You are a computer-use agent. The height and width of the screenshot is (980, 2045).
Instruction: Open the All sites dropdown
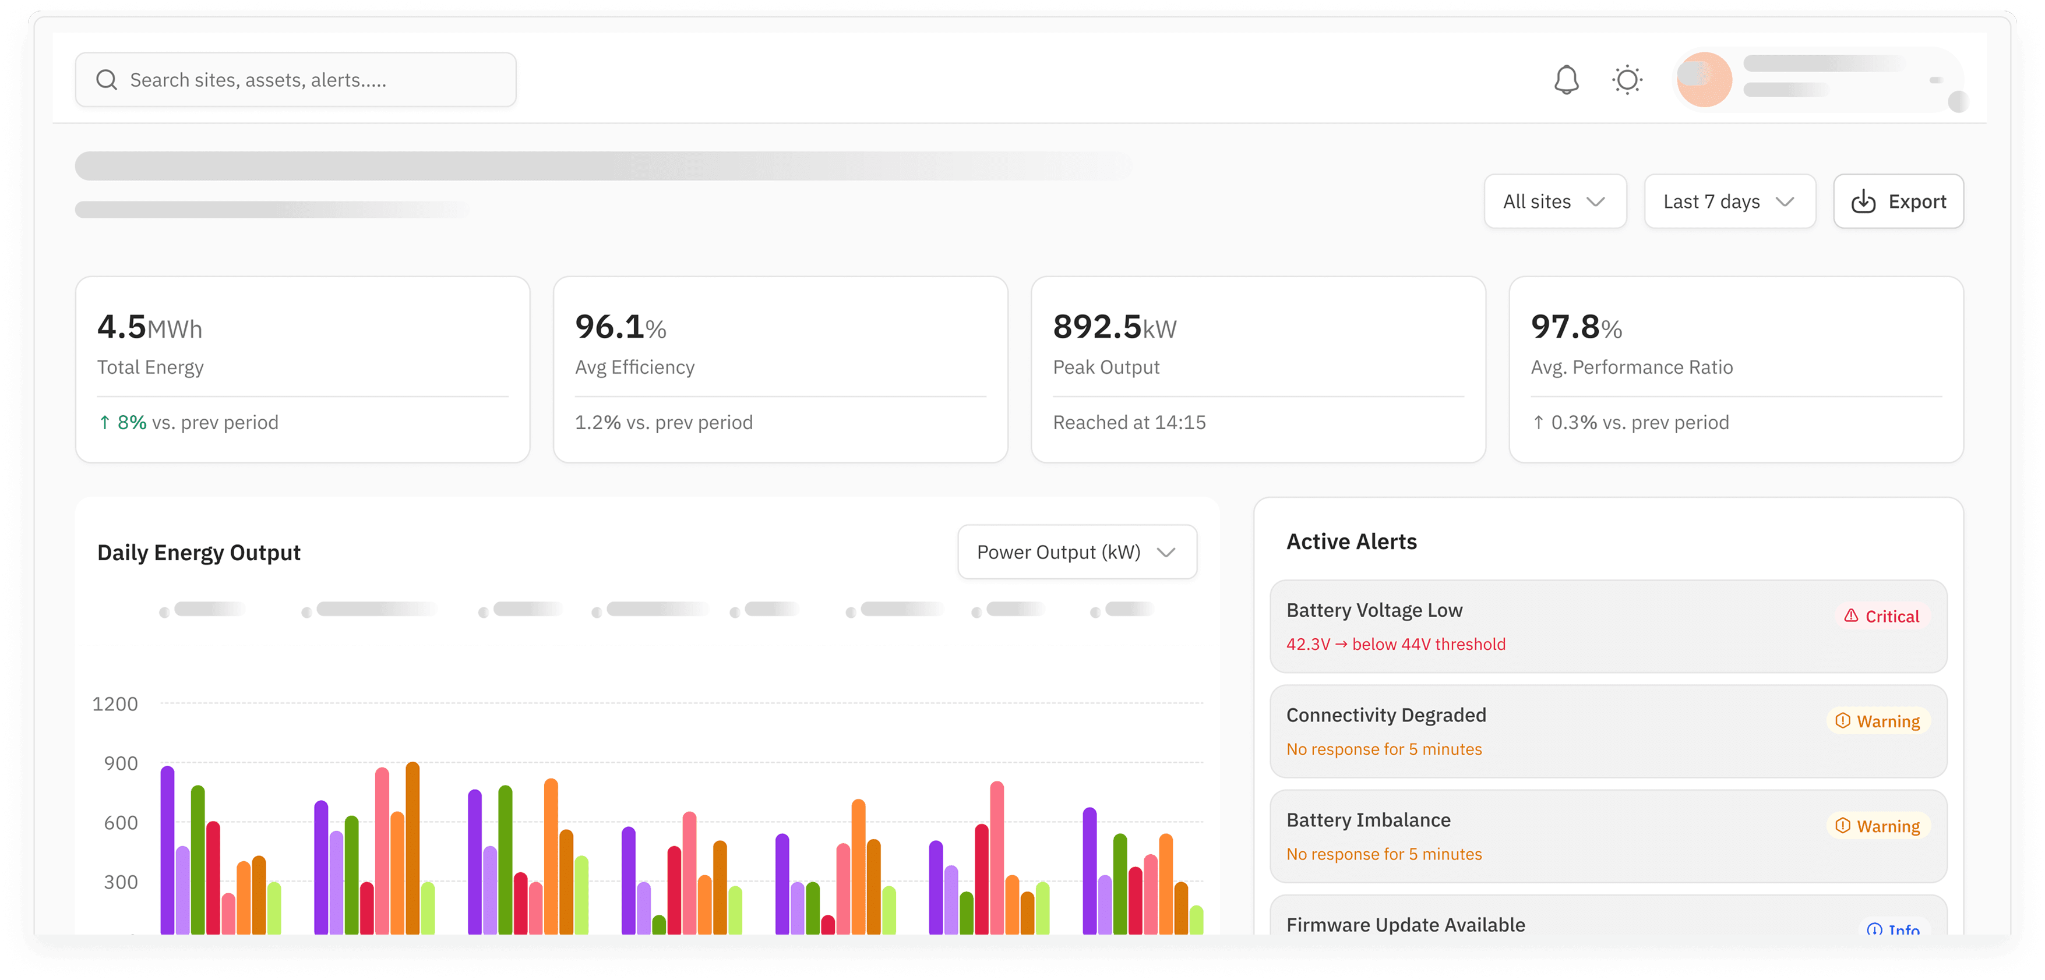tap(1554, 201)
